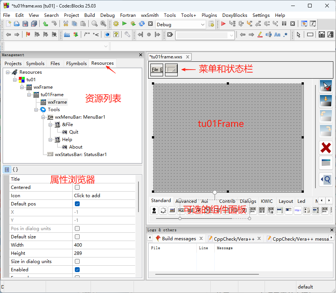Click the properties grid icon in browser

(x=7, y=170)
